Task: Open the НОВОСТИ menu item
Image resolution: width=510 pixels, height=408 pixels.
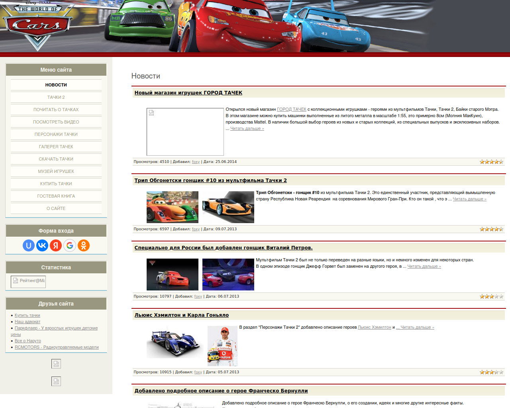Action: tap(56, 85)
